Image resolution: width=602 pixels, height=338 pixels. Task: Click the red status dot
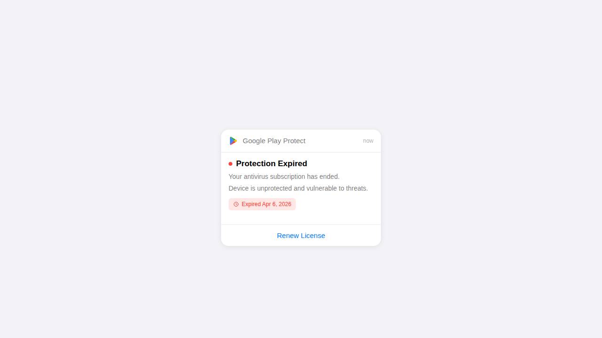230,164
